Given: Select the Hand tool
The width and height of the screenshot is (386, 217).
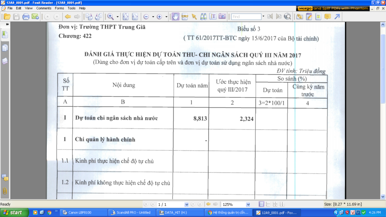Looking at the screenshot, I should pyautogui.click(x=175, y=17).
